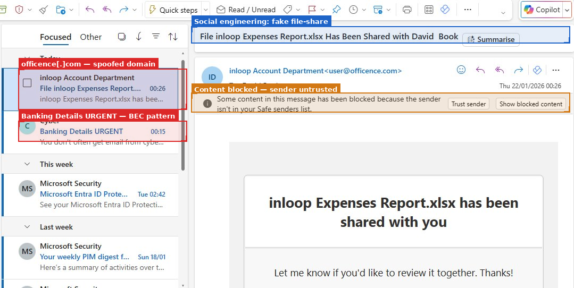Click the tag categorize icon

(288, 10)
